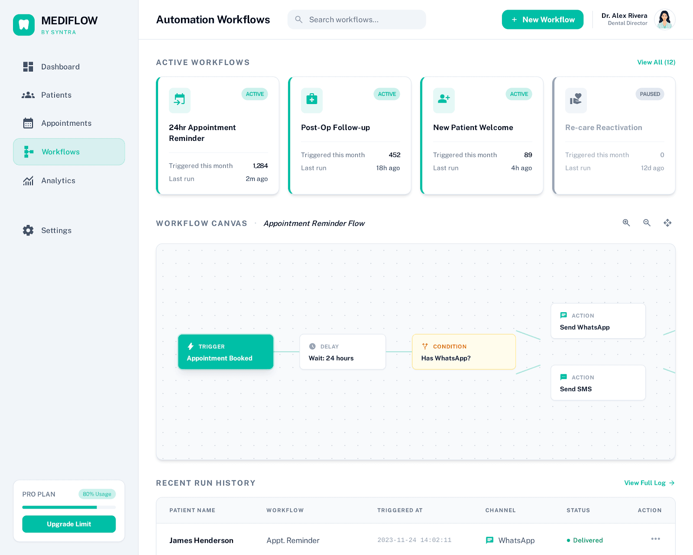Screen dimensions: 693x555
Task: Click the MediFlow tooth logo
Action: (x=24, y=25)
